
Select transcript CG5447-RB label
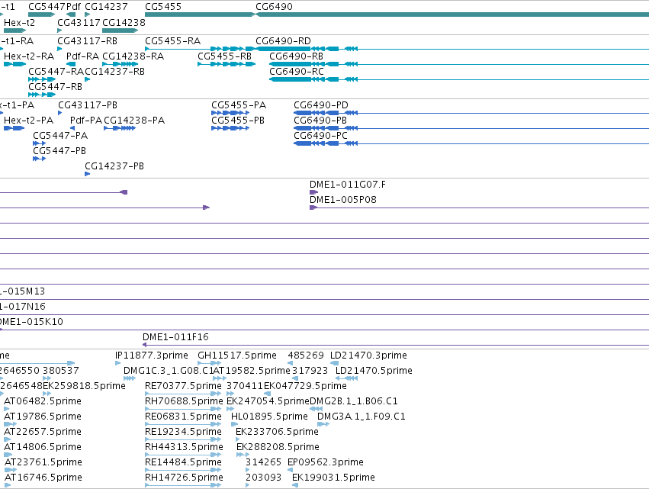point(55,86)
